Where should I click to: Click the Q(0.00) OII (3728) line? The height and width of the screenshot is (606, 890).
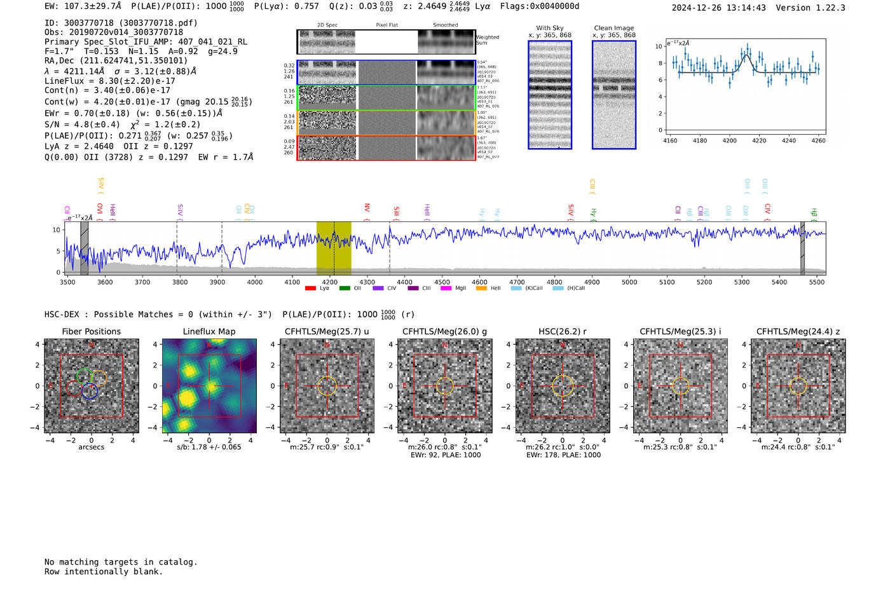click(x=149, y=156)
